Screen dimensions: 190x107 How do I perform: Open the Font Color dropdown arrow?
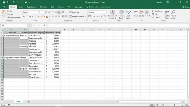click(49, 17)
